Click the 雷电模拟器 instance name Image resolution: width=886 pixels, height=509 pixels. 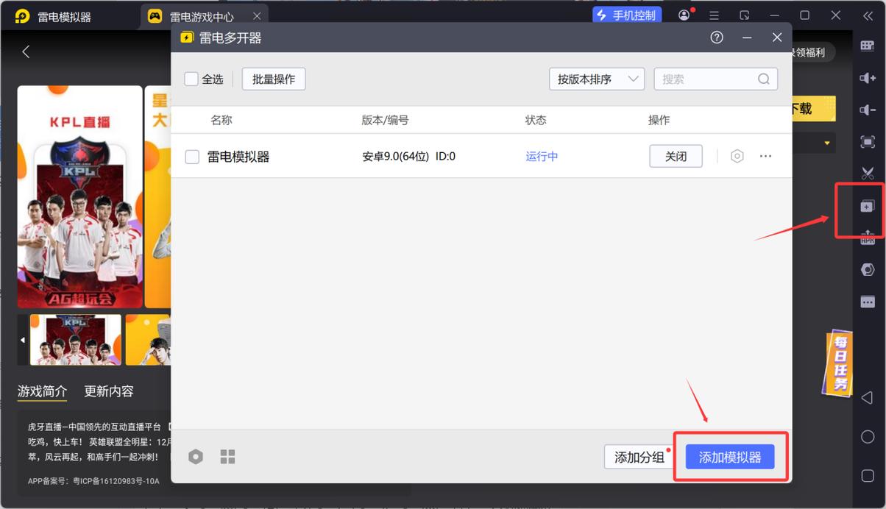click(x=238, y=156)
